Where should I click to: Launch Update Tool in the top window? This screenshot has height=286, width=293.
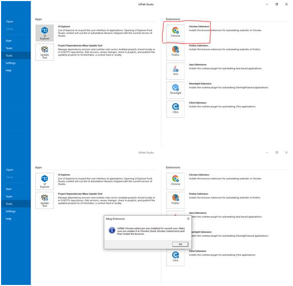pyautogui.click(x=45, y=52)
